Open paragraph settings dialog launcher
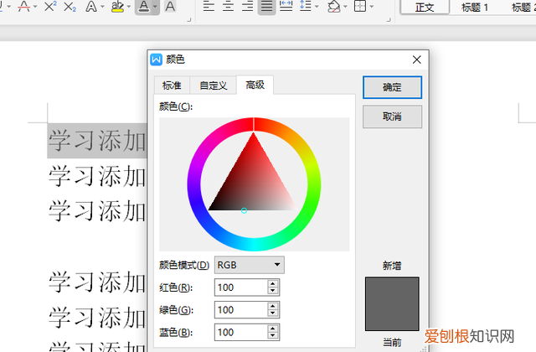This screenshot has width=536, height=352. (x=389, y=20)
